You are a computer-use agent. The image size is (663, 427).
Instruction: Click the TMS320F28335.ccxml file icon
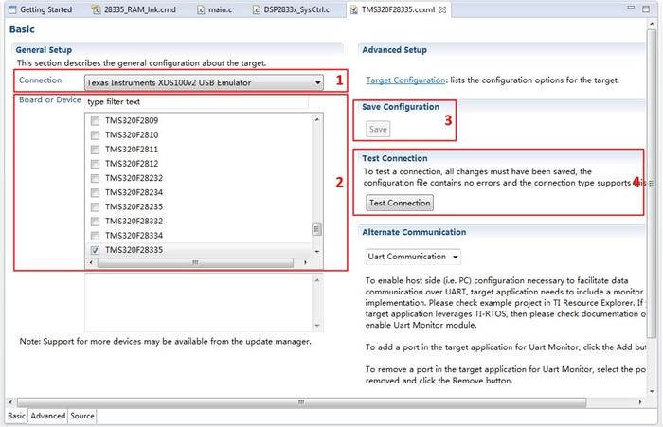[354, 9]
